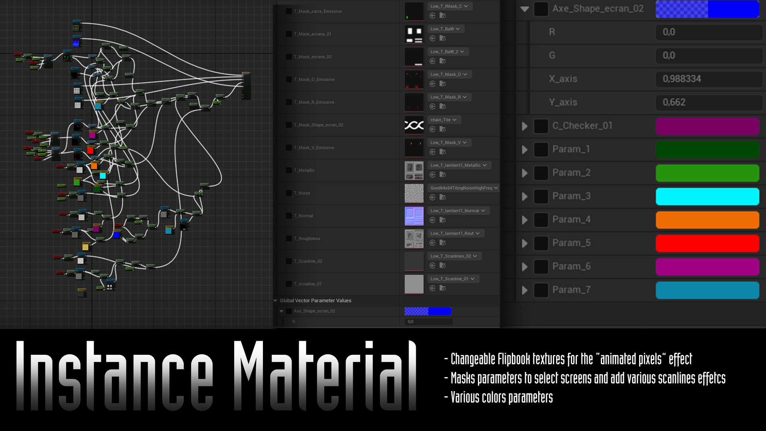Image resolution: width=766 pixels, height=431 pixels.
Task: Collapse Global Vector Parameter Values section
Action: pyautogui.click(x=275, y=301)
